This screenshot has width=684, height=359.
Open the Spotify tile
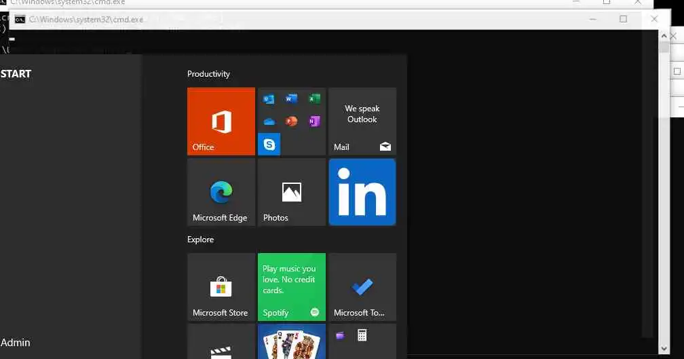[x=292, y=287]
